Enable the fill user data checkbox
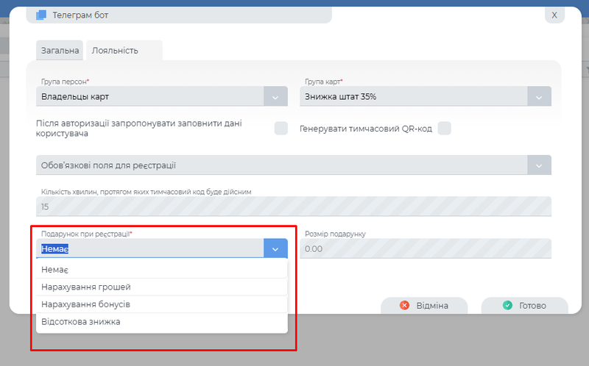The width and height of the screenshot is (589, 366). point(281,129)
